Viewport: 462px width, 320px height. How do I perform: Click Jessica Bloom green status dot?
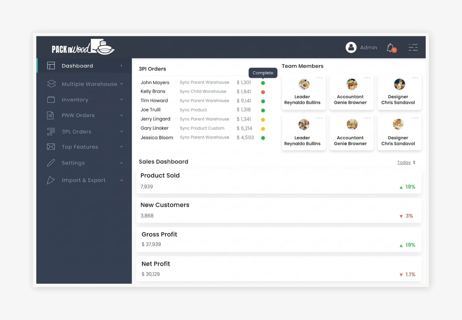tap(263, 138)
